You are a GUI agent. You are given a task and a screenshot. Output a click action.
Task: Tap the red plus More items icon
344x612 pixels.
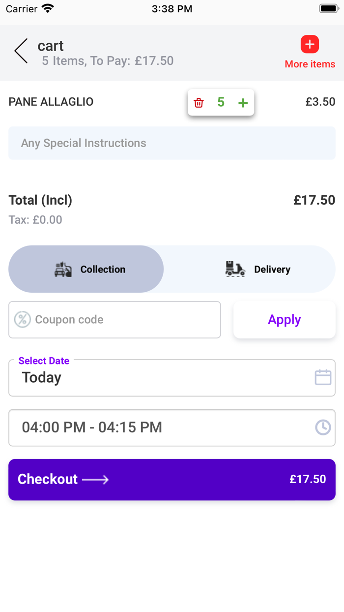click(310, 45)
